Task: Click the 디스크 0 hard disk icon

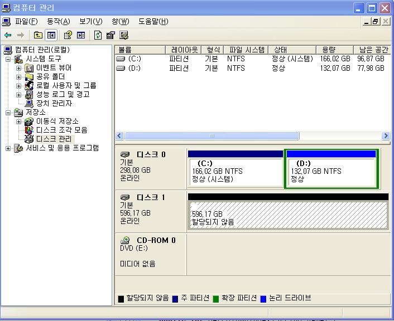Action: pyautogui.click(x=125, y=154)
